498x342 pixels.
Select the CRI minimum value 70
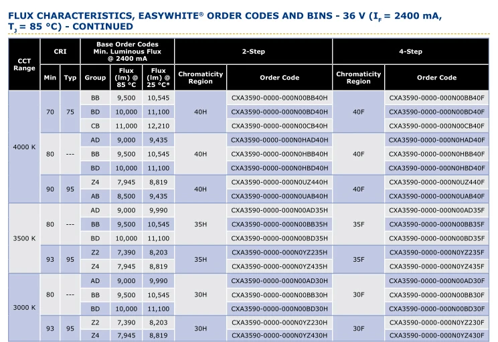[50, 112]
